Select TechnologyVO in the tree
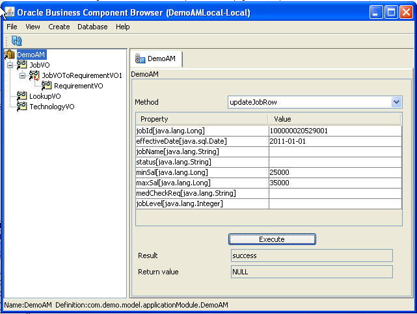 pyautogui.click(x=52, y=107)
